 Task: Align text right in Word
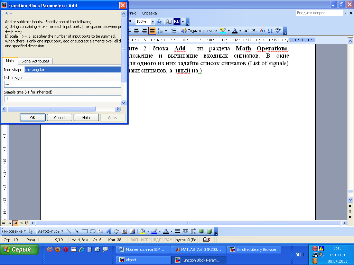pyautogui.click(x=144, y=31)
